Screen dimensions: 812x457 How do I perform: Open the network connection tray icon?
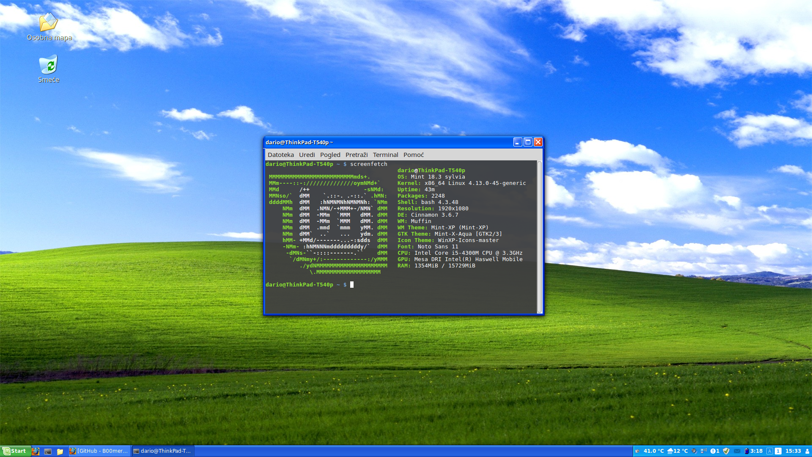click(x=704, y=451)
